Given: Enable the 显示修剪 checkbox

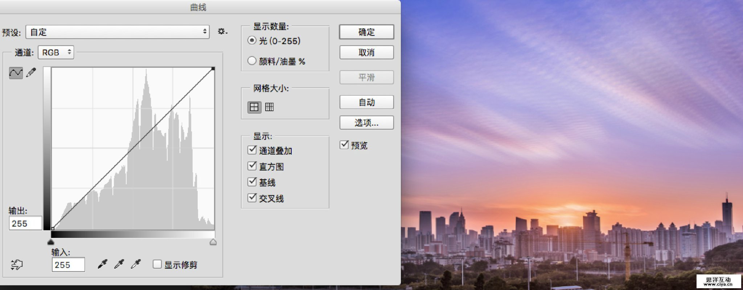Looking at the screenshot, I should point(157,264).
